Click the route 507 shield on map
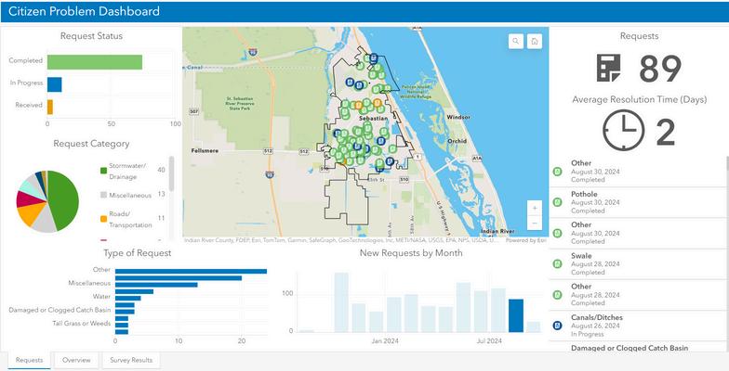Viewport: 729px width, 371px height. [193, 111]
